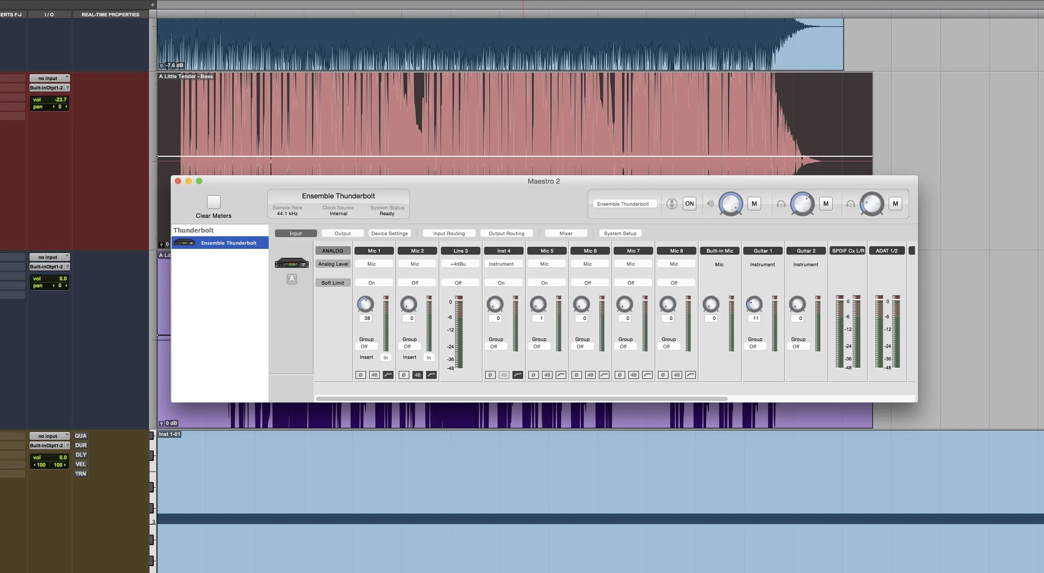Toggle high-pass filter on Mic 5

[561, 375]
